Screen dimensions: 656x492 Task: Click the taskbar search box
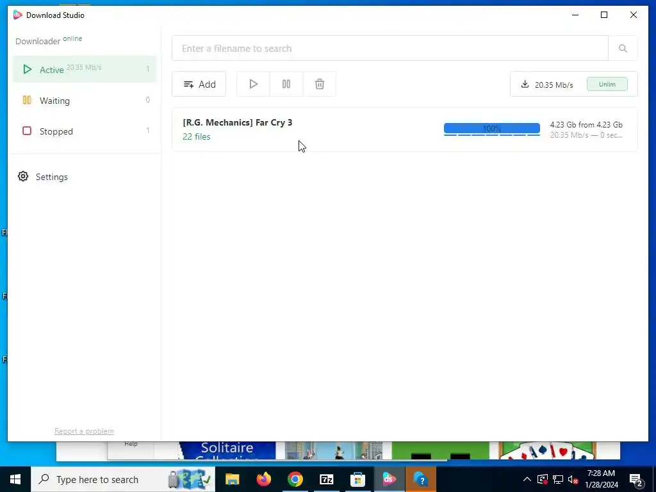point(123,479)
